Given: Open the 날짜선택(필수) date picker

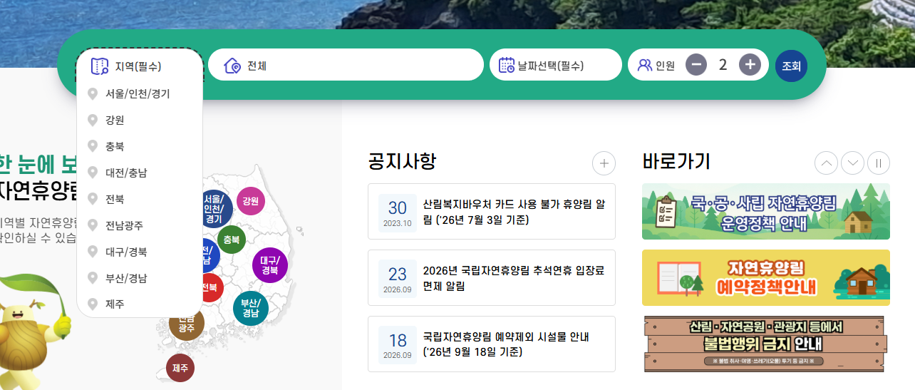Looking at the screenshot, I should coord(556,65).
